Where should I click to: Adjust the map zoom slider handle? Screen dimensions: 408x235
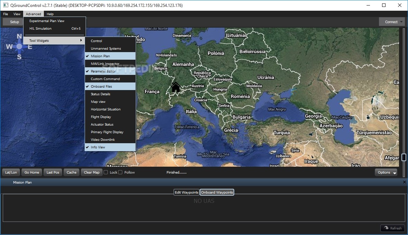404,157
